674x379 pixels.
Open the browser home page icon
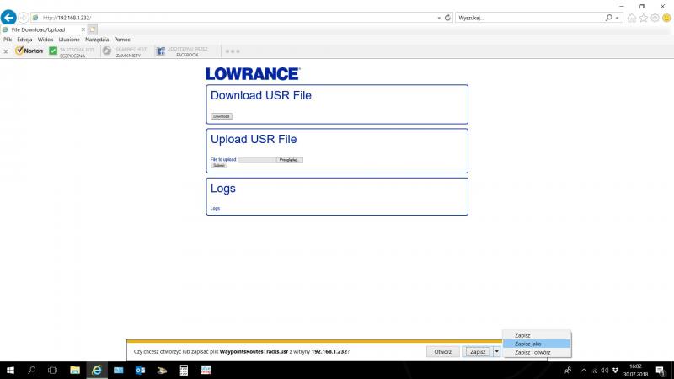[x=631, y=18]
